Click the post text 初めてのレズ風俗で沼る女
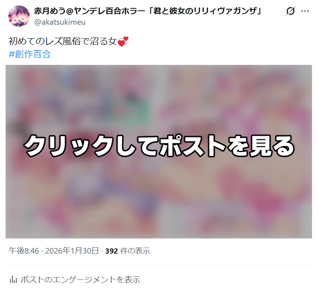Viewport: 318px width, 291px height. (x=63, y=41)
